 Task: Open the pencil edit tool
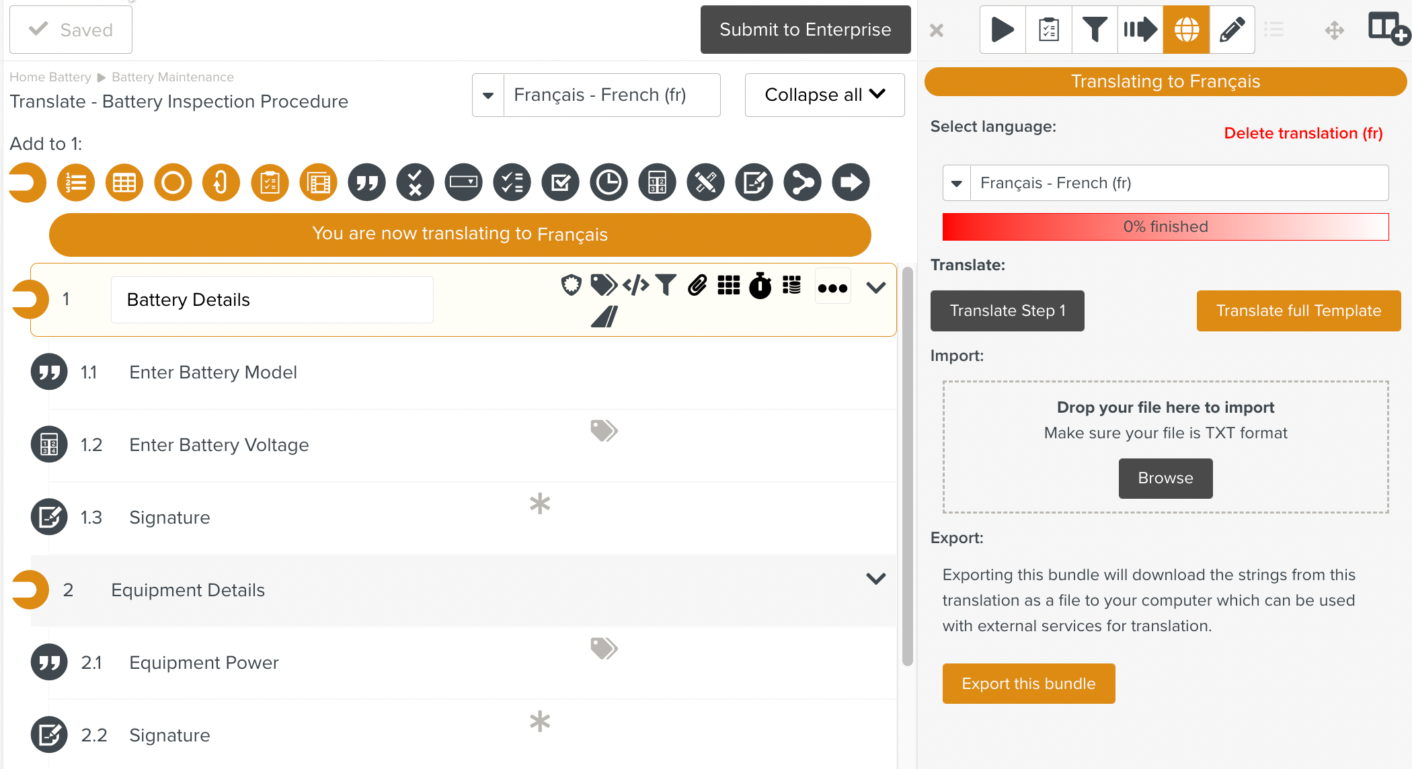1232,30
